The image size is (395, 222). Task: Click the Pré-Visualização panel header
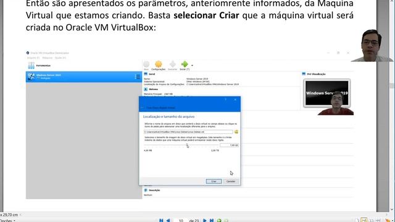pyautogui.click(x=316, y=74)
